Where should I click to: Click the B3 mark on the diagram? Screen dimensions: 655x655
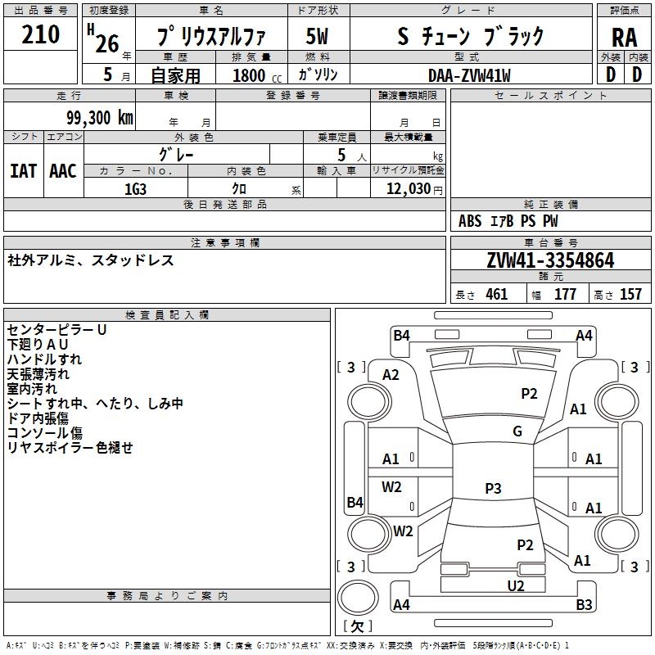pyautogui.click(x=584, y=604)
